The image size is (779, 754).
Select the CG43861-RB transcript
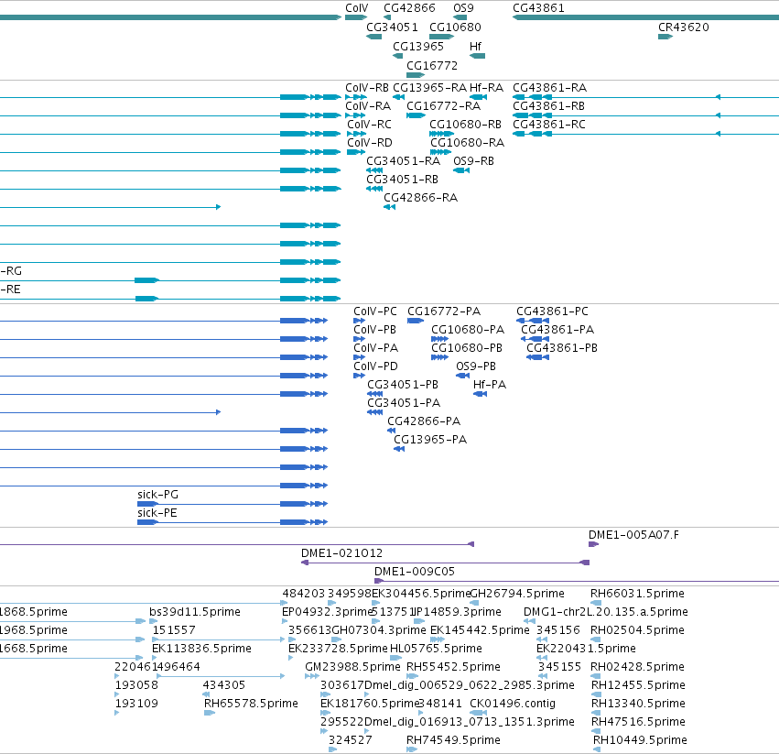pyautogui.click(x=645, y=115)
